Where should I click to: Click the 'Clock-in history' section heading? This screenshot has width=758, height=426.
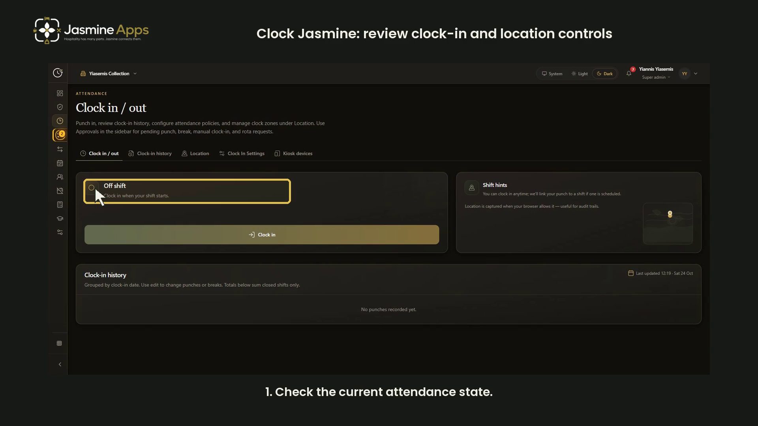tap(105, 275)
